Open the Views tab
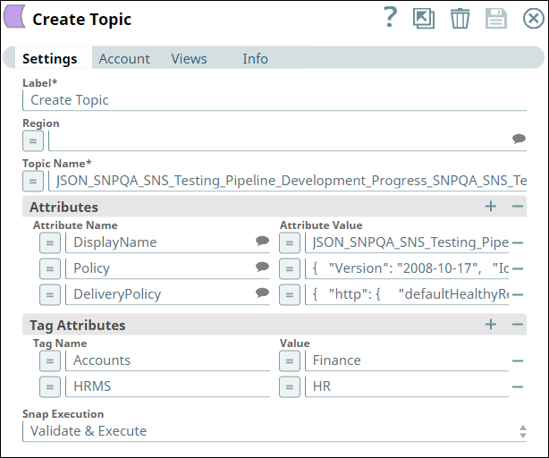The height and width of the screenshot is (458, 549). pos(189,58)
